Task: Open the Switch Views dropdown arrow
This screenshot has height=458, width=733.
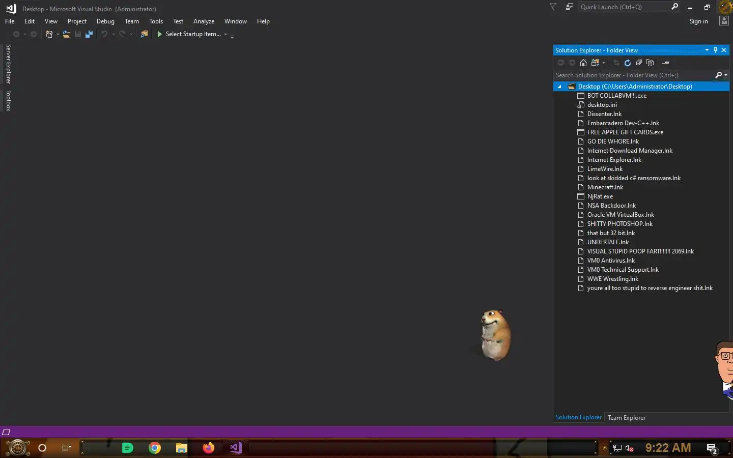Action: click(x=603, y=63)
